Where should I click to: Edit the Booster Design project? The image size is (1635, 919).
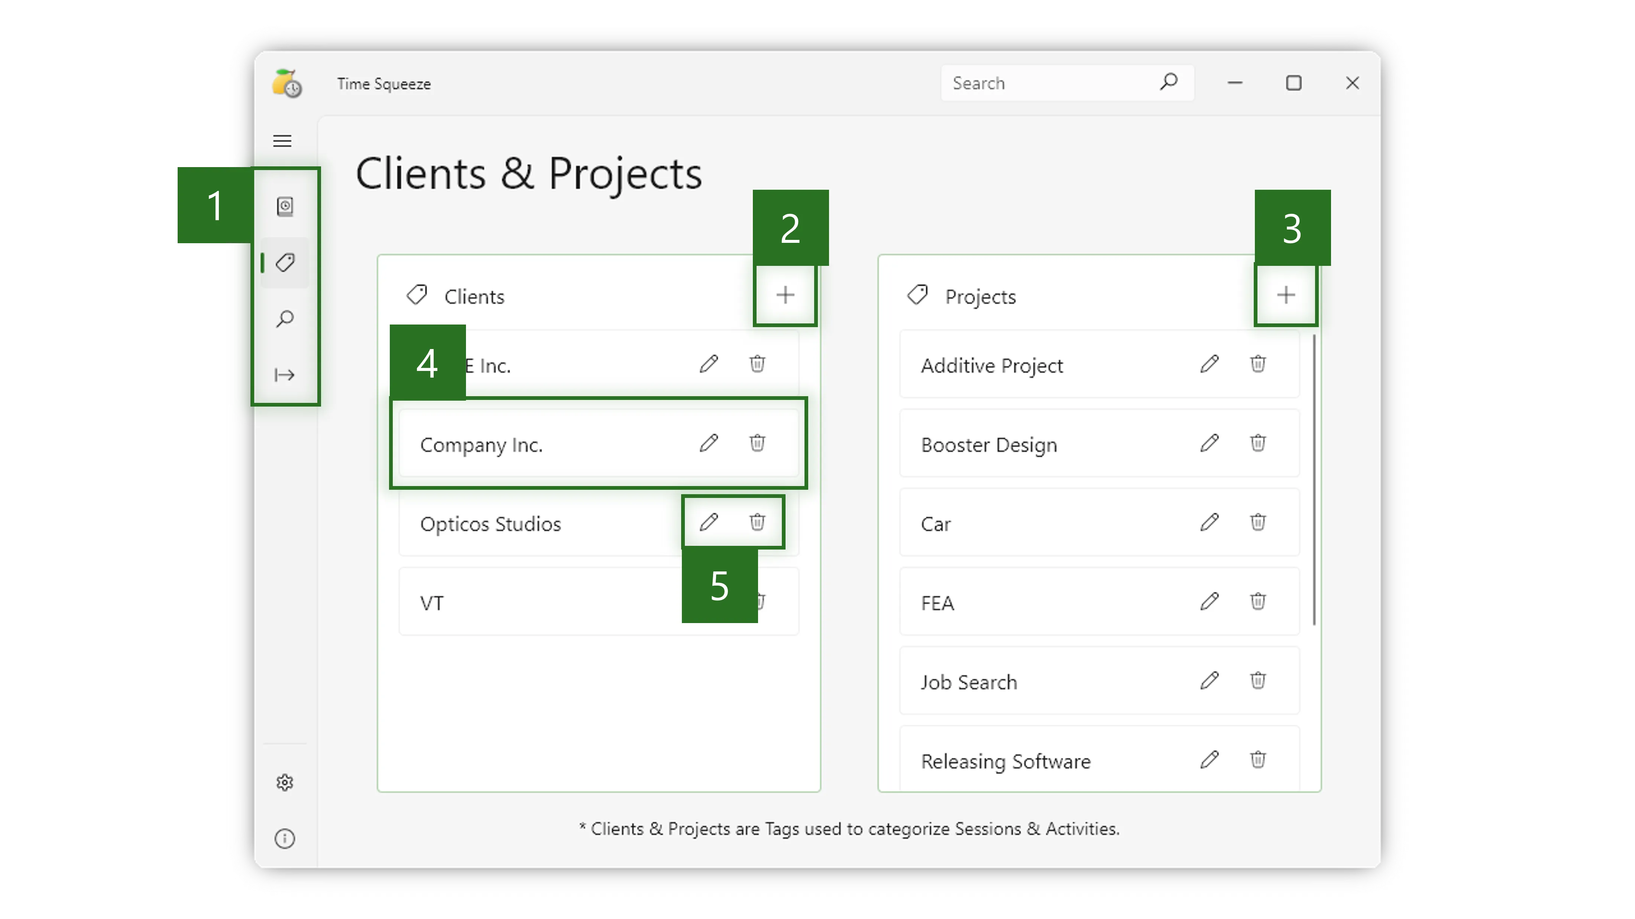pos(1210,443)
